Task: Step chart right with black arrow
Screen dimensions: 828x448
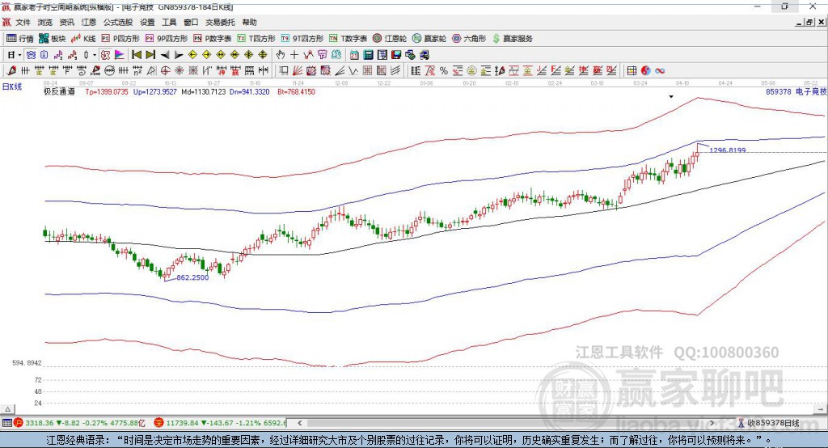Action: (179, 55)
